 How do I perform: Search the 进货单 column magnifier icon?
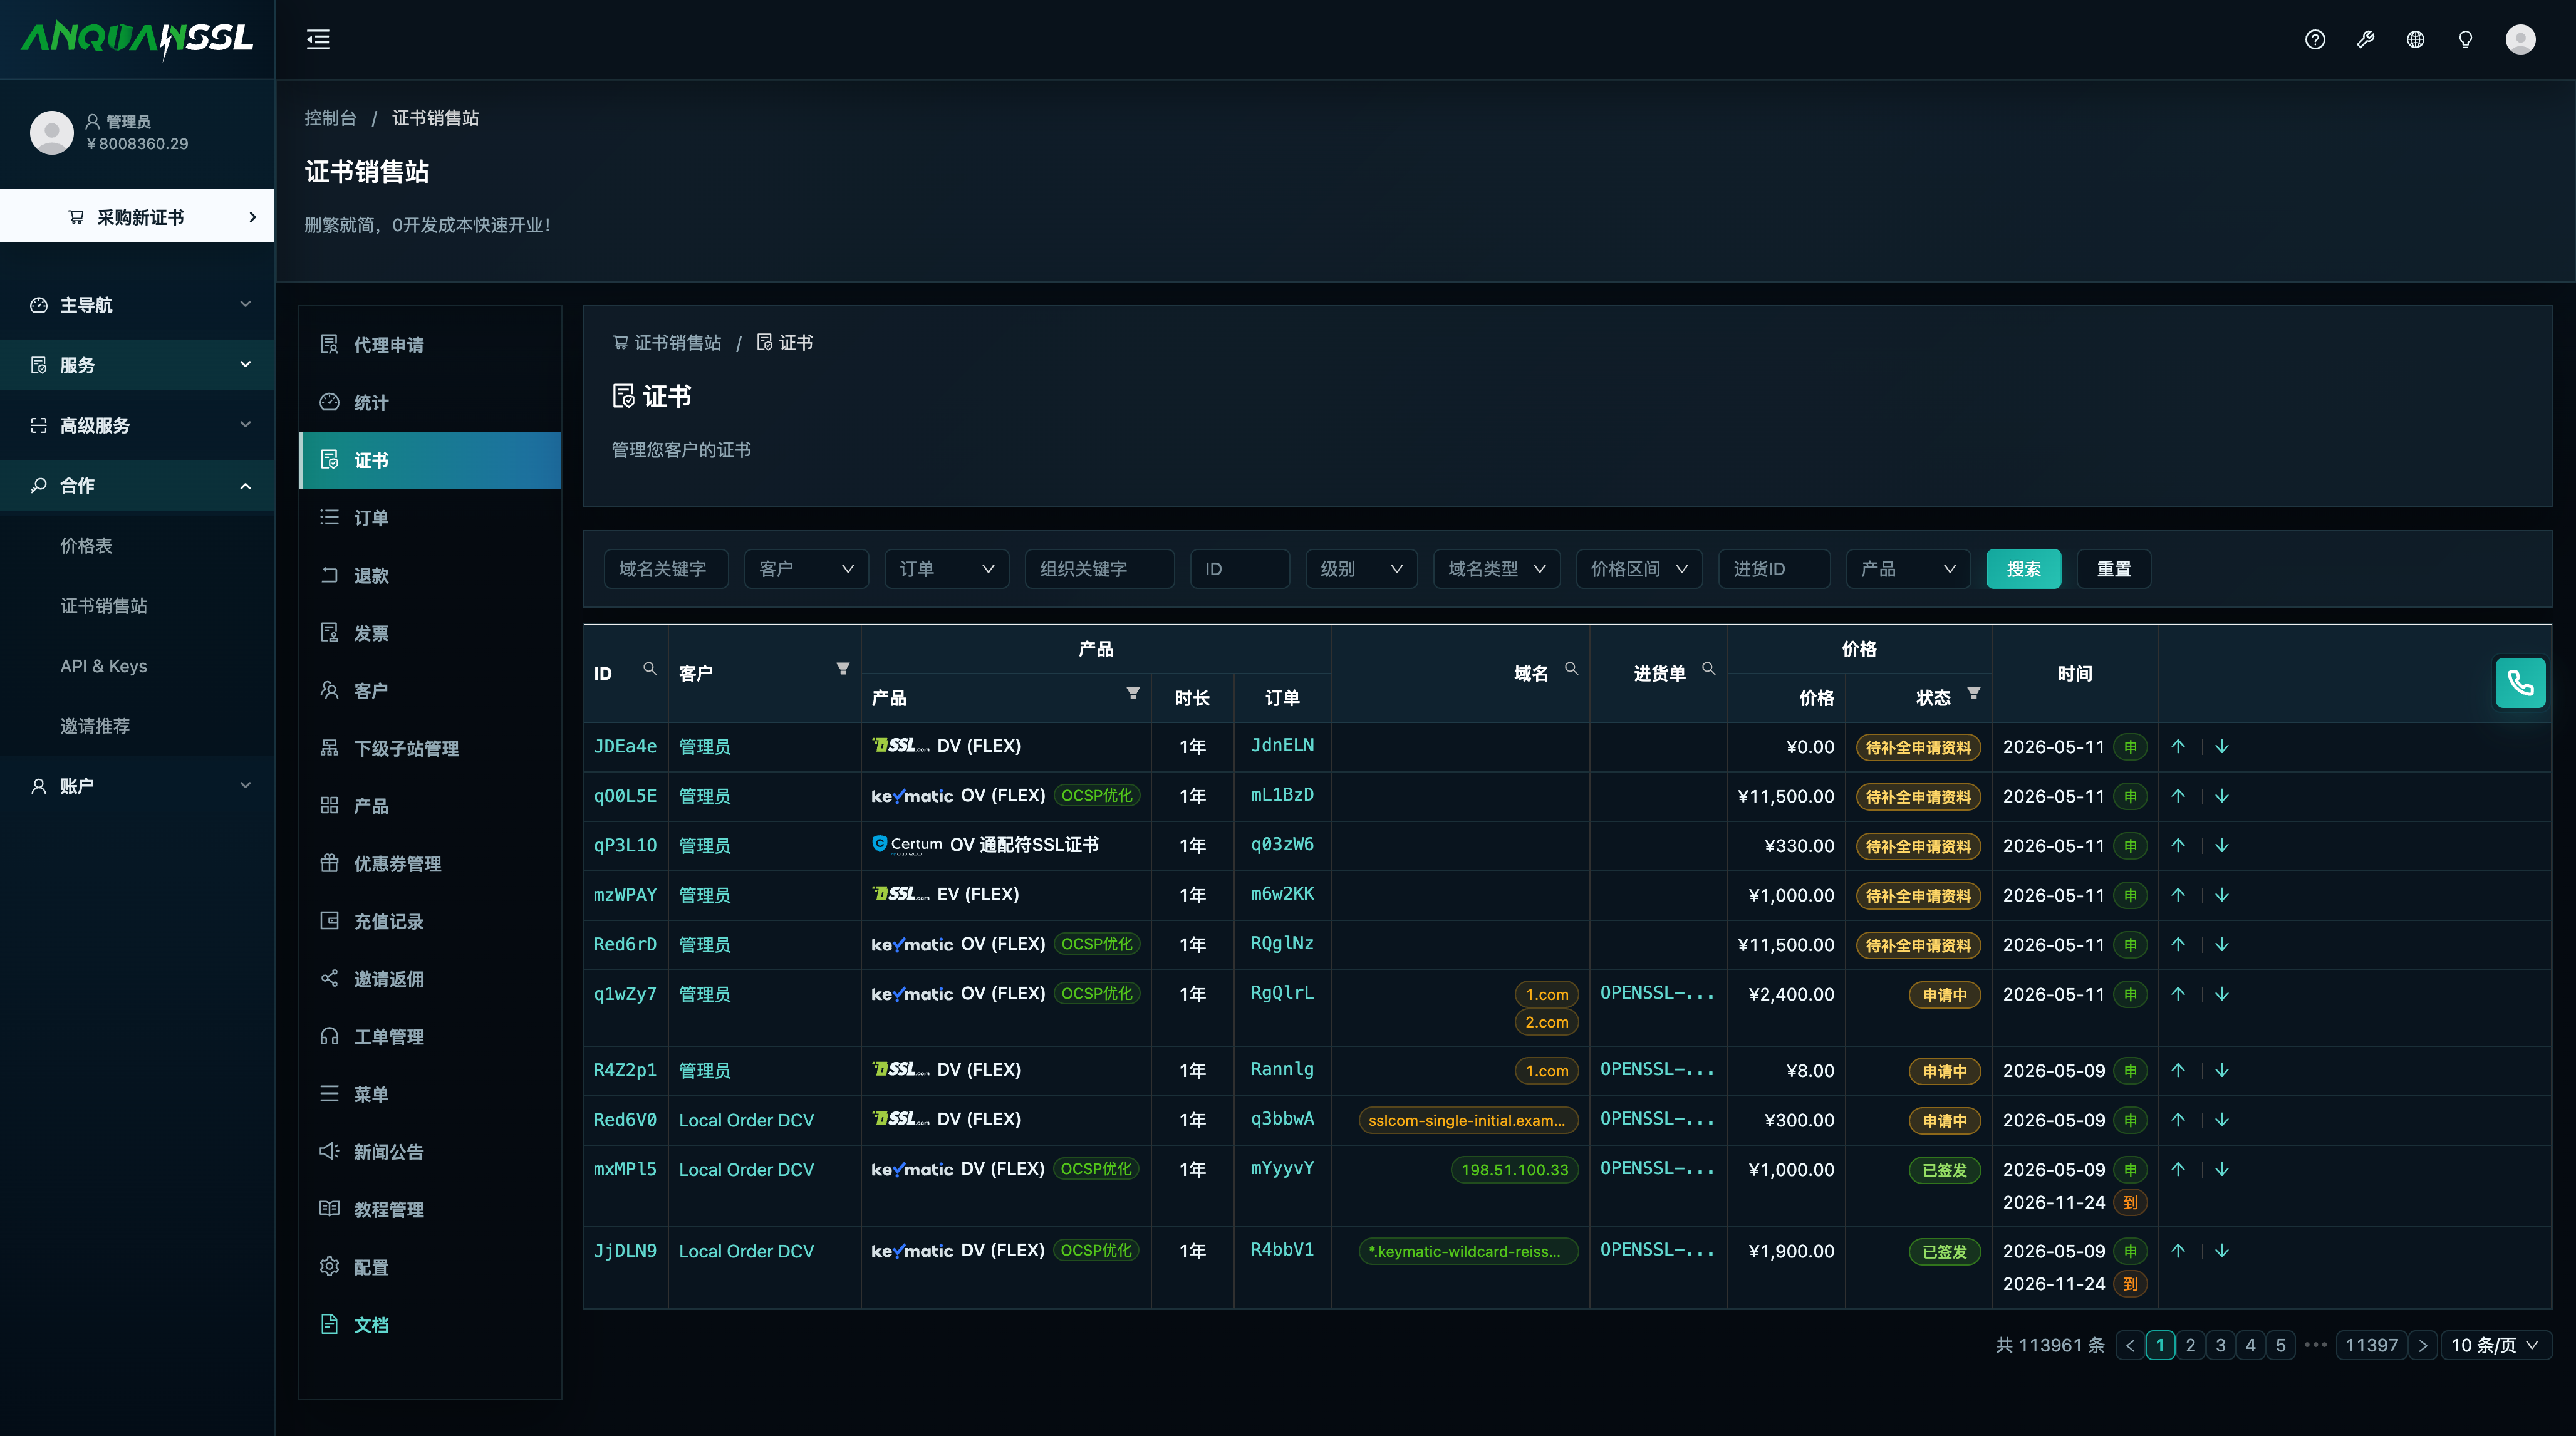coord(1708,669)
